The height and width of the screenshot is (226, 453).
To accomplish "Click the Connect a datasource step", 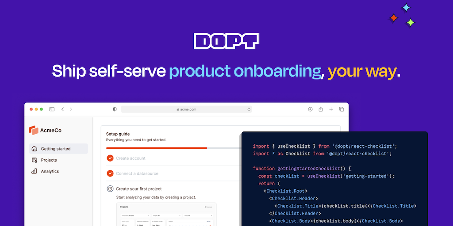I will coord(137,173).
